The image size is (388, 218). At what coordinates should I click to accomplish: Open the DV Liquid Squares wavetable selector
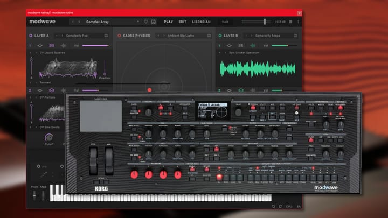tap(52, 53)
